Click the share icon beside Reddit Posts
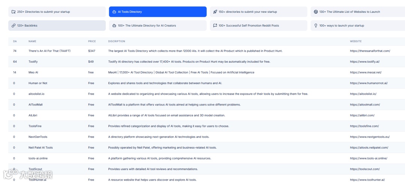 click(x=215, y=26)
